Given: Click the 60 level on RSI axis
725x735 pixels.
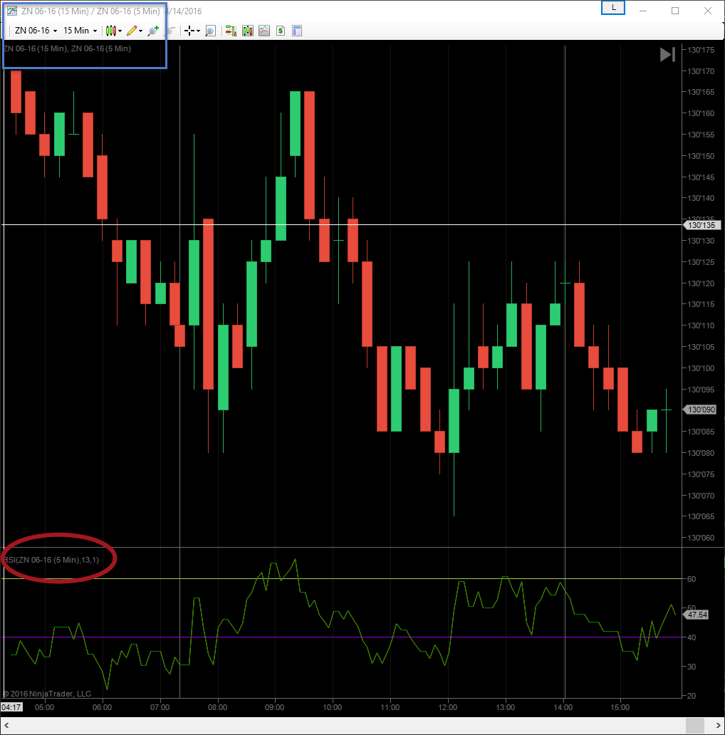Looking at the screenshot, I should click(x=692, y=579).
